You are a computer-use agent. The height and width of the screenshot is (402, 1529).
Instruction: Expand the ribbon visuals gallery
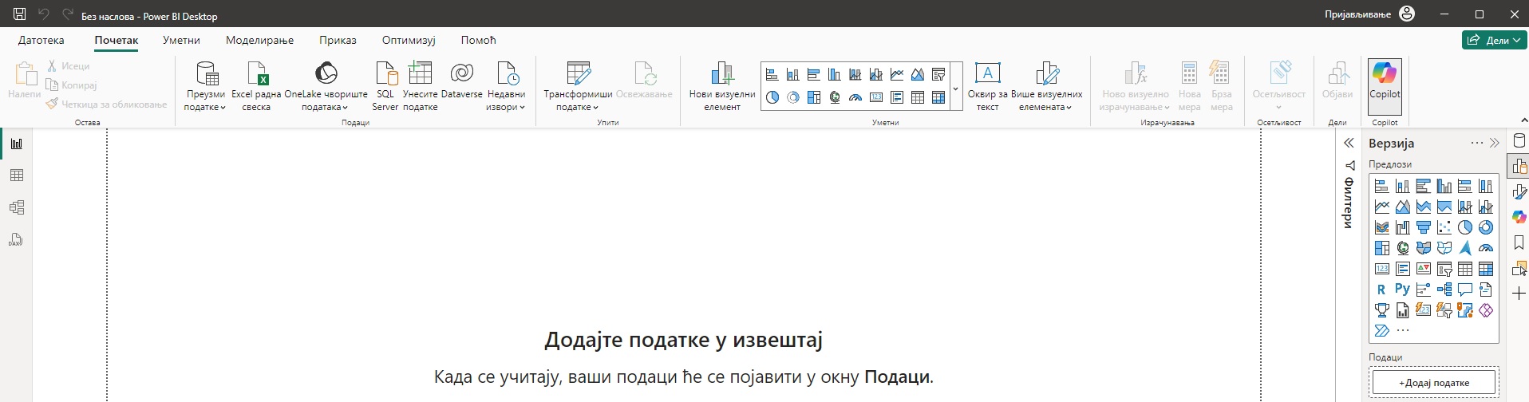(x=955, y=89)
